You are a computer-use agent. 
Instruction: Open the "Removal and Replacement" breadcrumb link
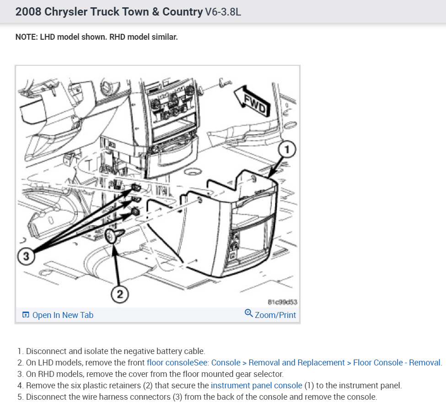coord(296,363)
